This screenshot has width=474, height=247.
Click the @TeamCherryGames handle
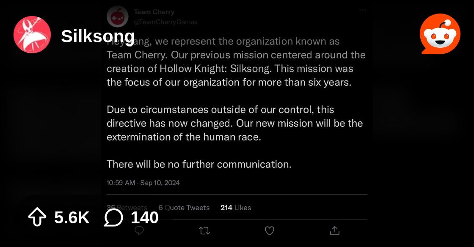(165, 22)
